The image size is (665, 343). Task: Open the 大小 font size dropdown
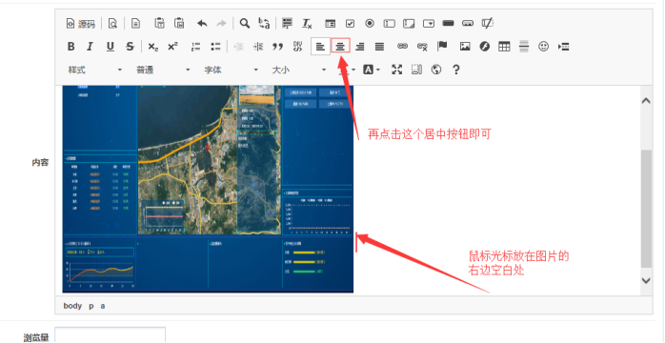[x=299, y=70]
